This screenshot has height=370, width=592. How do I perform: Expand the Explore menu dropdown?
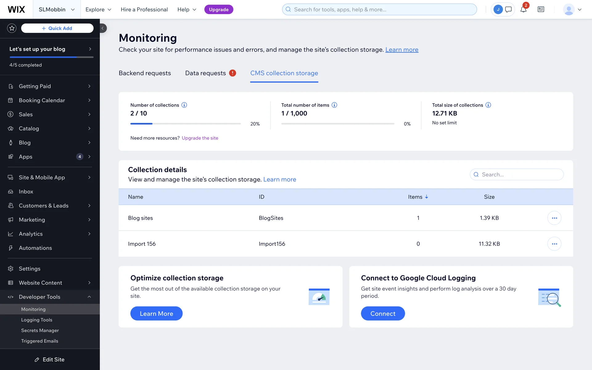pos(98,10)
